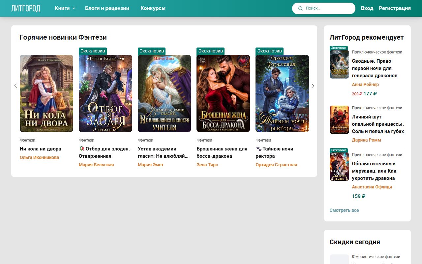Click the ЛитГород logo
Screen dimensions: 422x264
point(26,8)
